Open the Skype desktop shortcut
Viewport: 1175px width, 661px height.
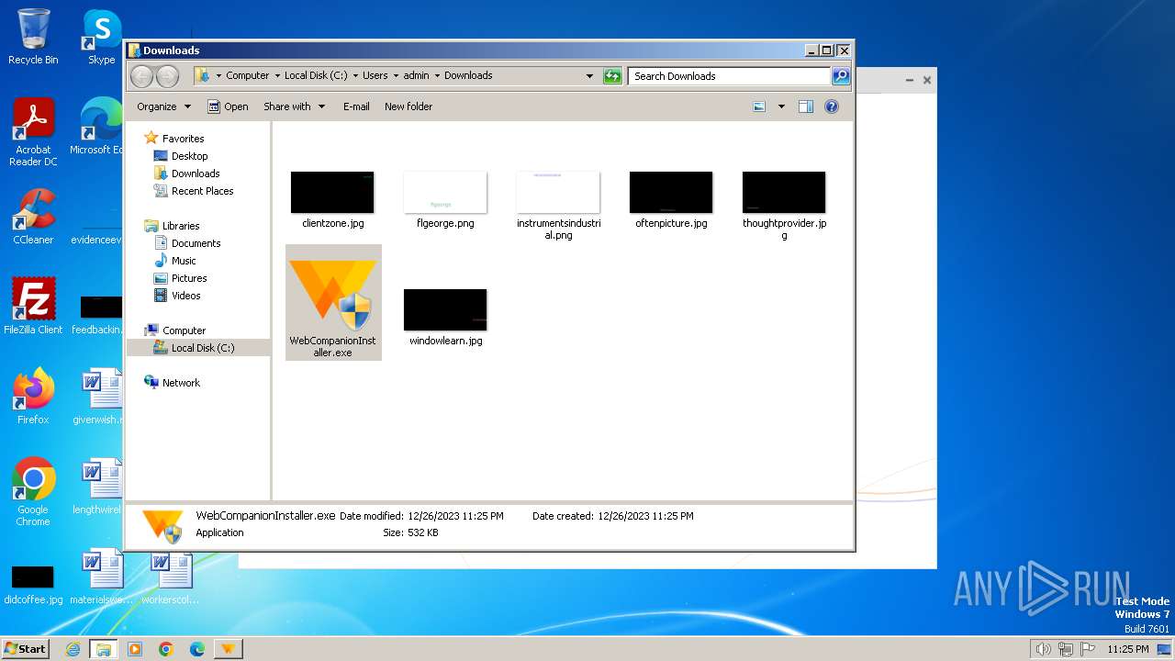click(101, 37)
